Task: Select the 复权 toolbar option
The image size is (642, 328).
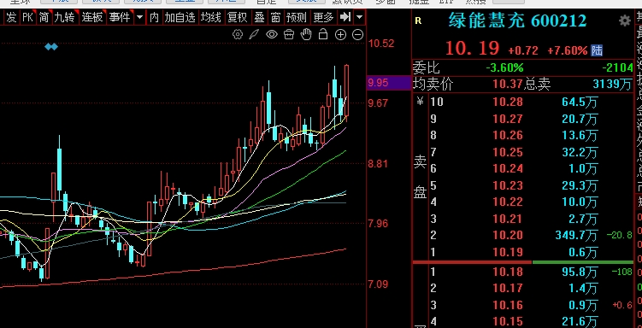Action: (238, 18)
